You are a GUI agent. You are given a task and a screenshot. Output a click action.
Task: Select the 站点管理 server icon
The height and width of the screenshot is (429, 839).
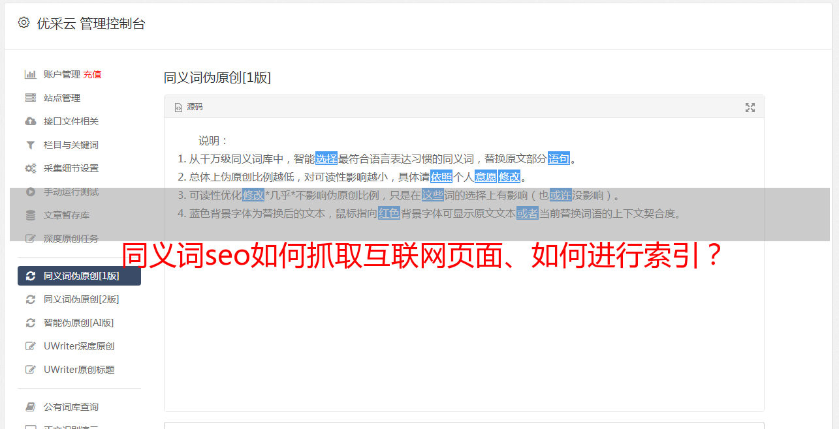(30, 98)
